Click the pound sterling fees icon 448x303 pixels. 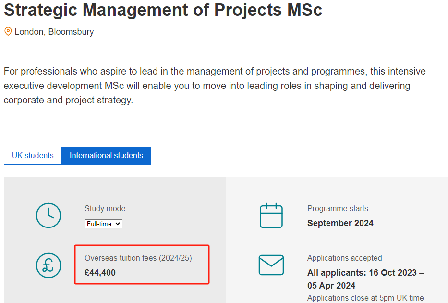48,265
